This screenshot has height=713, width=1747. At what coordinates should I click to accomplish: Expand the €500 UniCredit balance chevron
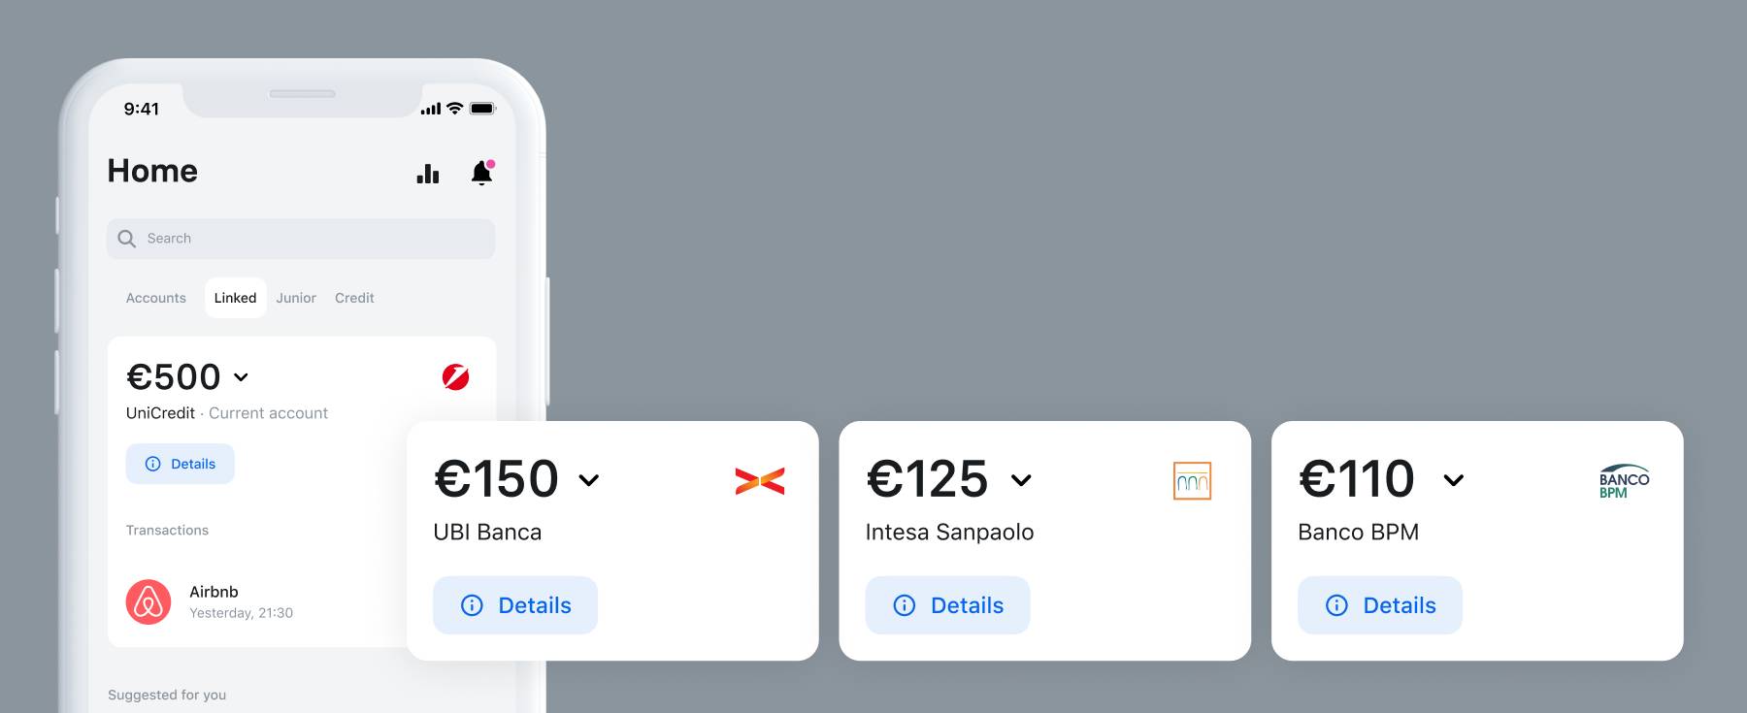(242, 377)
